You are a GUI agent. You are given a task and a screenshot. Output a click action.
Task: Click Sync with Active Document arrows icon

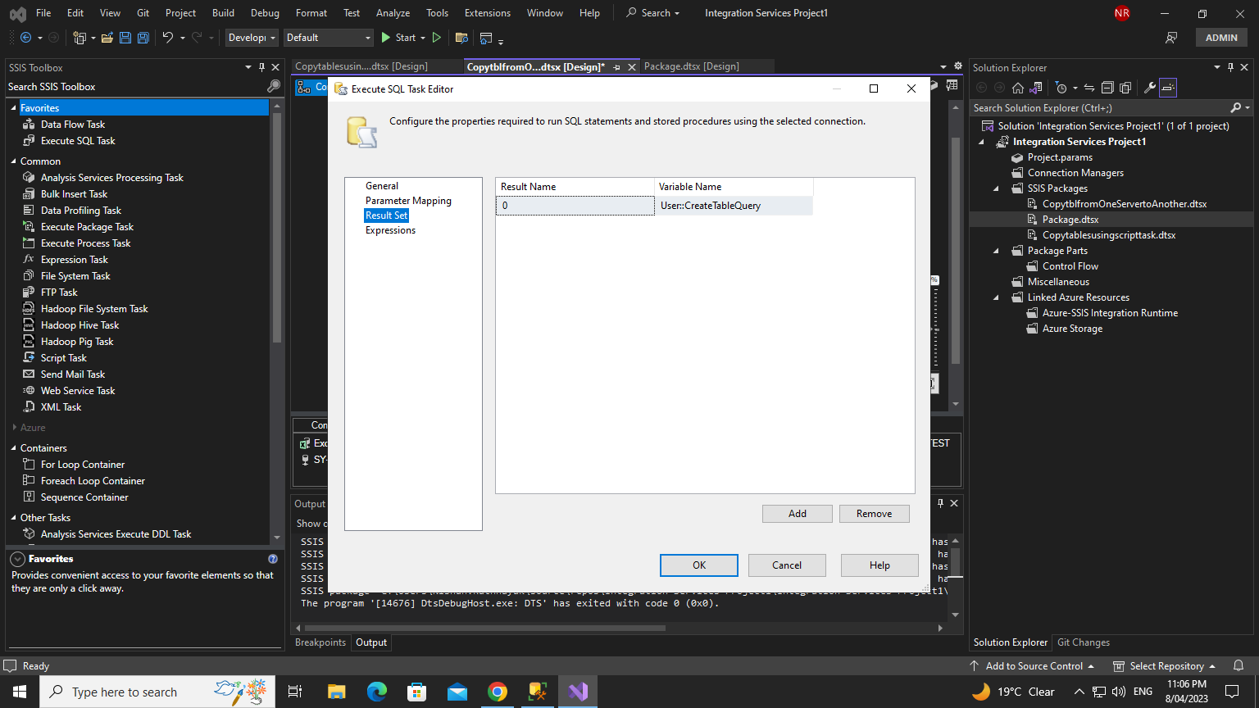[1089, 88]
